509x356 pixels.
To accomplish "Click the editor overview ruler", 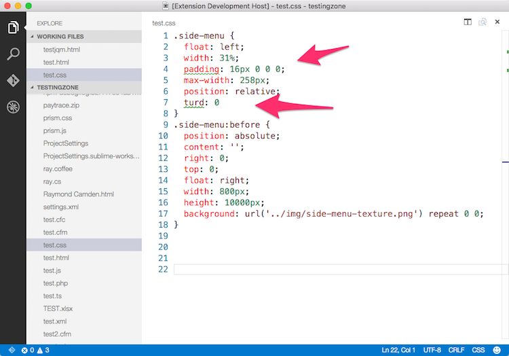I will coord(505,185).
